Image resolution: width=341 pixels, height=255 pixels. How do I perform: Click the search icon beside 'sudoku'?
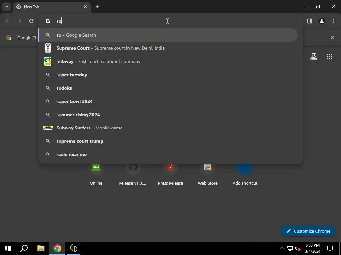pos(48,88)
